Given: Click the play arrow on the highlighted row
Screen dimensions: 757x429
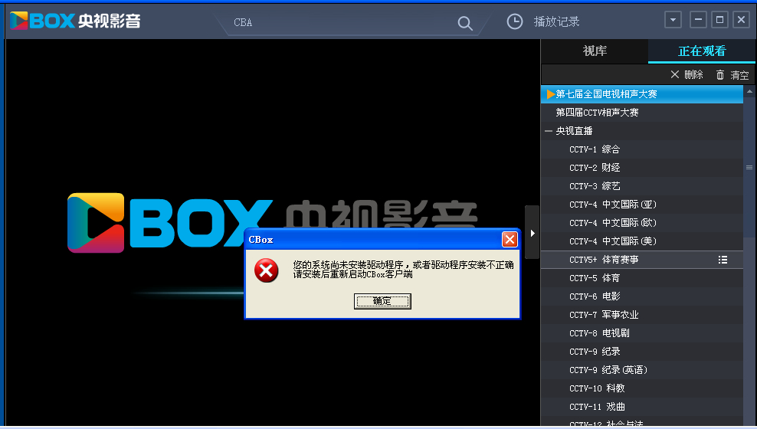Looking at the screenshot, I should click(x=550, y=94).
